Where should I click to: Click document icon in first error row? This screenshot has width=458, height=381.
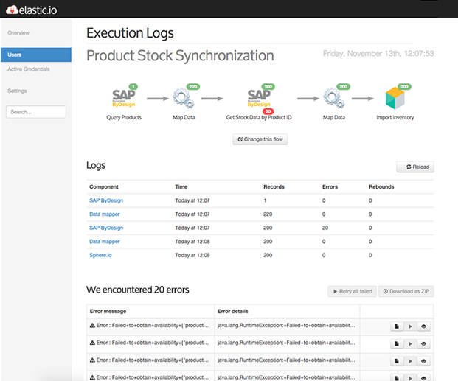397,326
